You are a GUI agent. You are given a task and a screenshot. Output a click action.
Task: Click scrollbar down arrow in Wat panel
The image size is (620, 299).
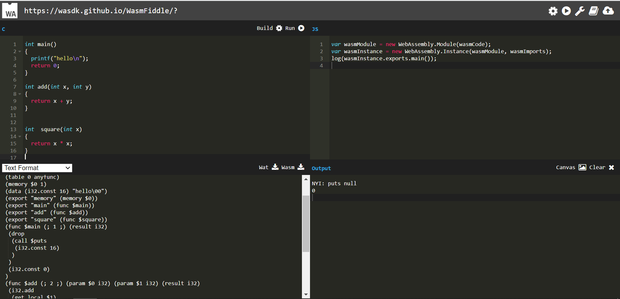tap(306, 294)
